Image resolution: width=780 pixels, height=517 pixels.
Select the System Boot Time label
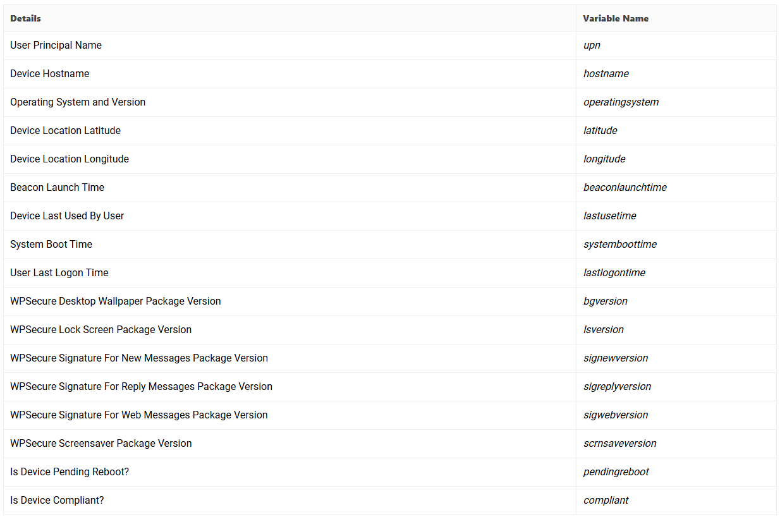click(51, 245)
